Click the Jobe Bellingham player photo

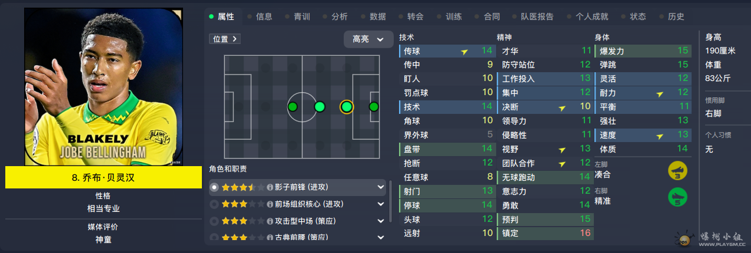[x=104, y=87]
